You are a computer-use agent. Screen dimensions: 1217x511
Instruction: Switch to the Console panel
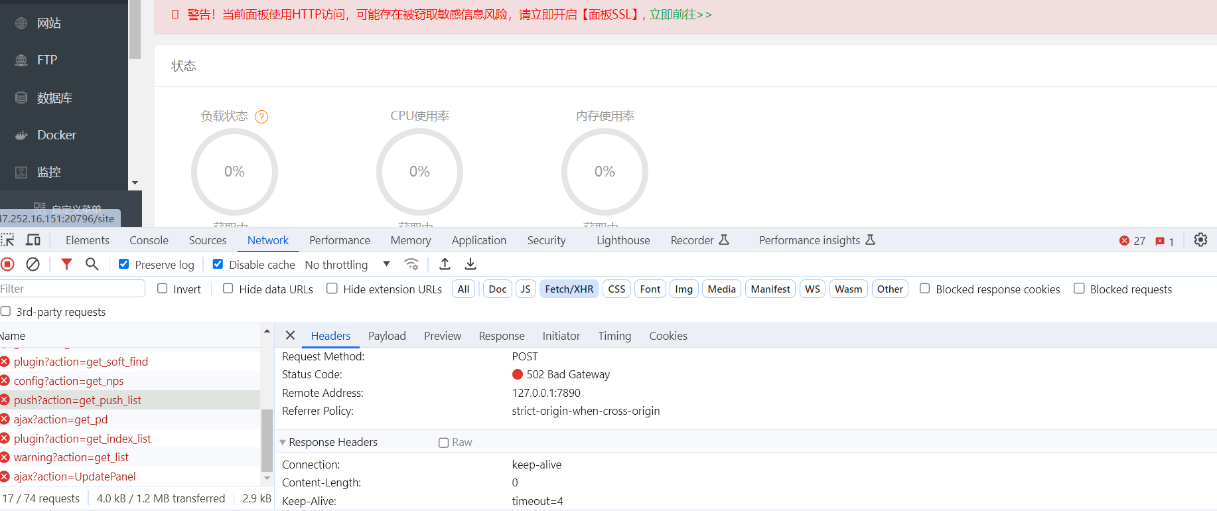coord(149,240)
